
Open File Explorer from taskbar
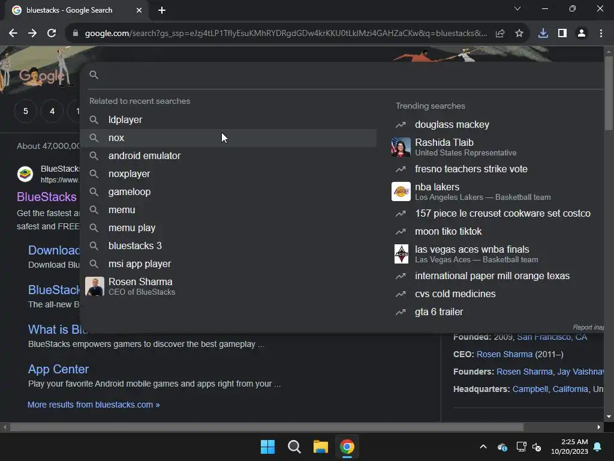[320, 447]
